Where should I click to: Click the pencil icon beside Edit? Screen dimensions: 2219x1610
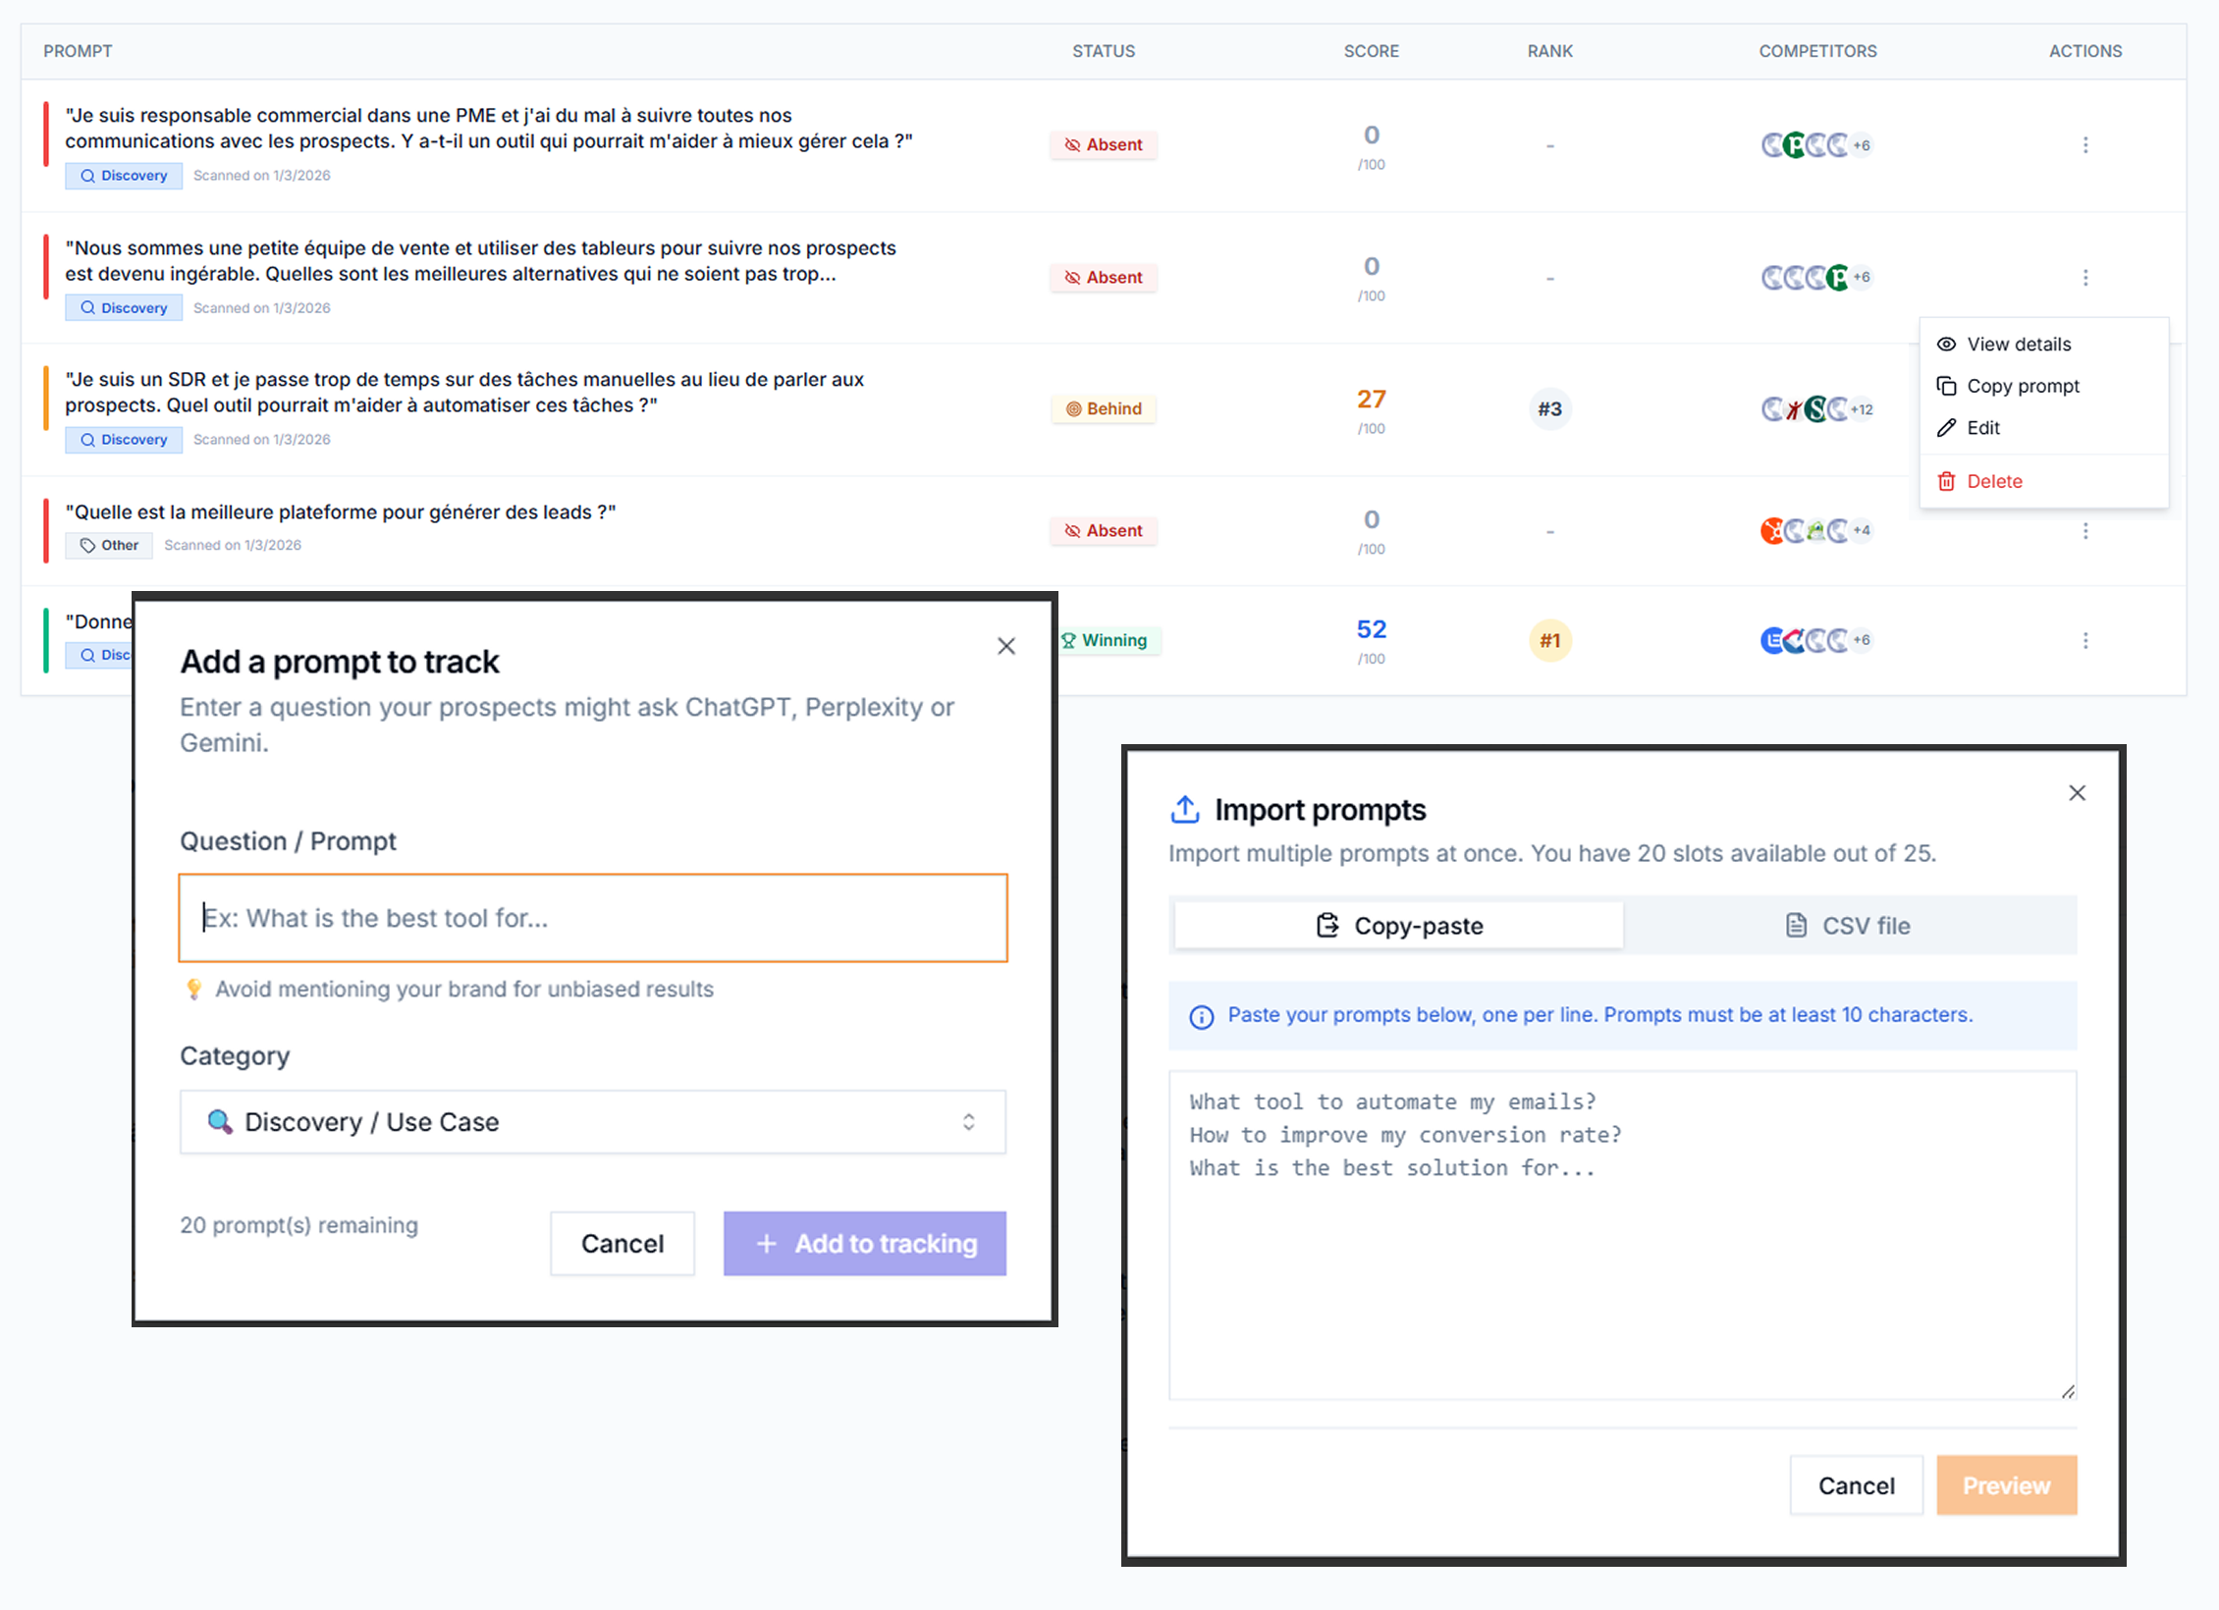1947,428
